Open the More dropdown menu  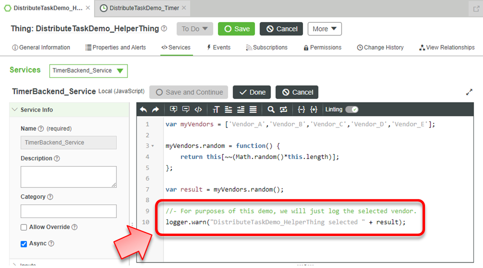coord(324,28)
